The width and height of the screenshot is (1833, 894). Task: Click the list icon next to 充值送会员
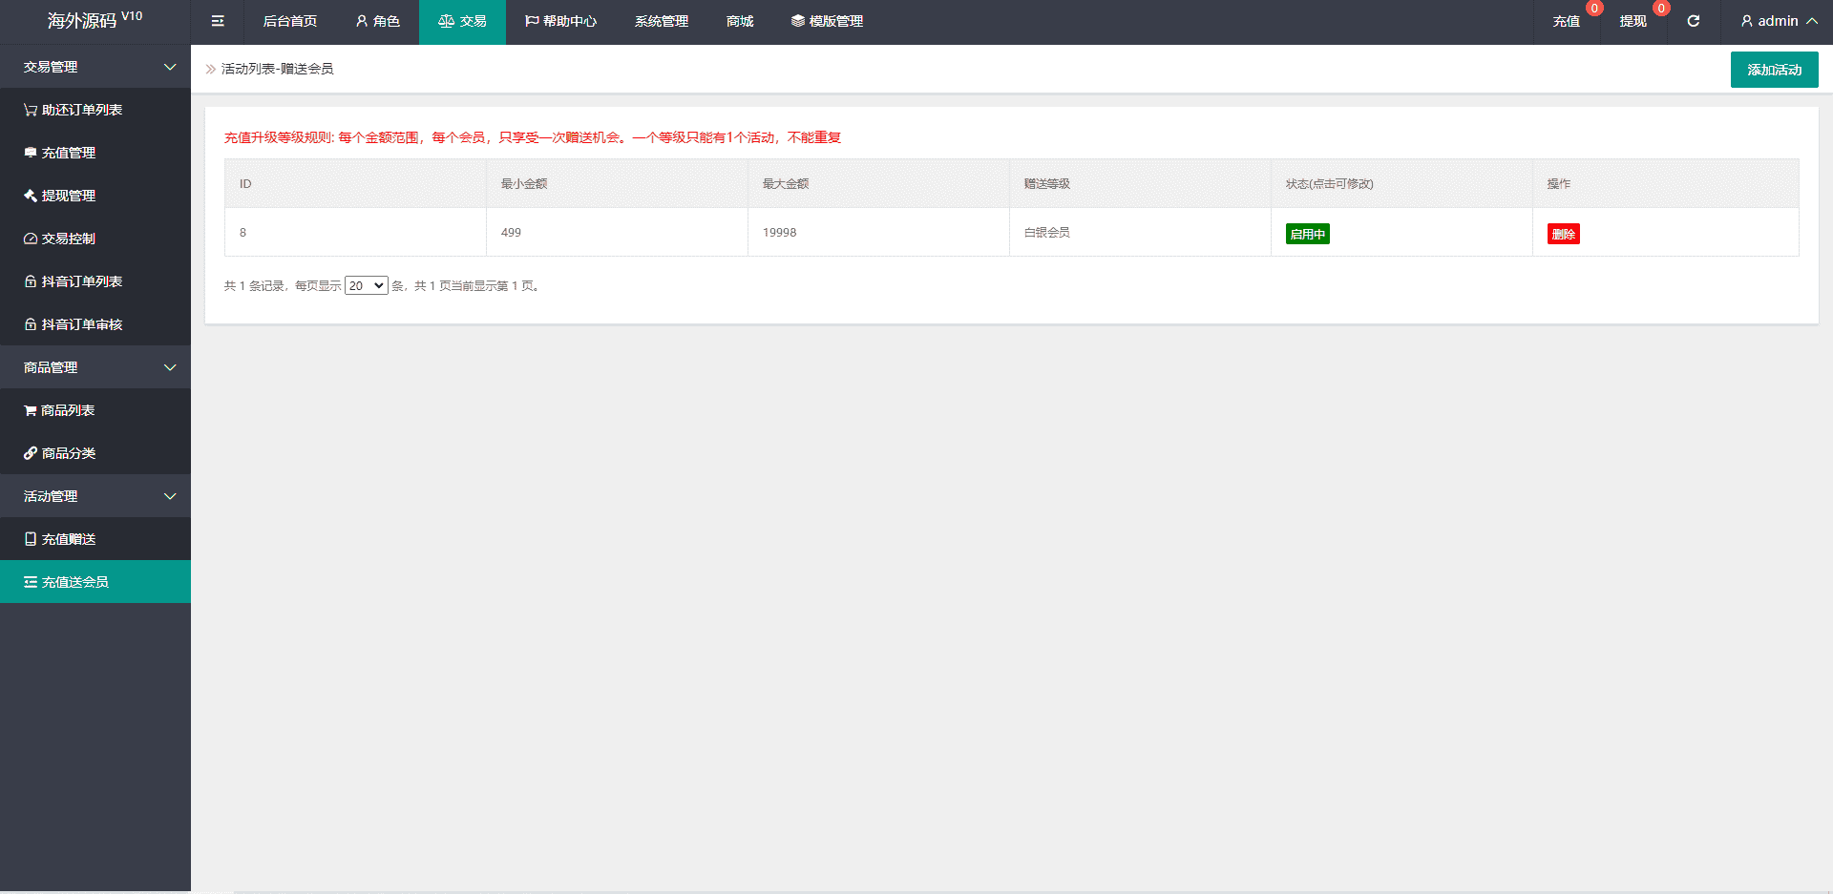pyautogui.click(x=31, y=582)
